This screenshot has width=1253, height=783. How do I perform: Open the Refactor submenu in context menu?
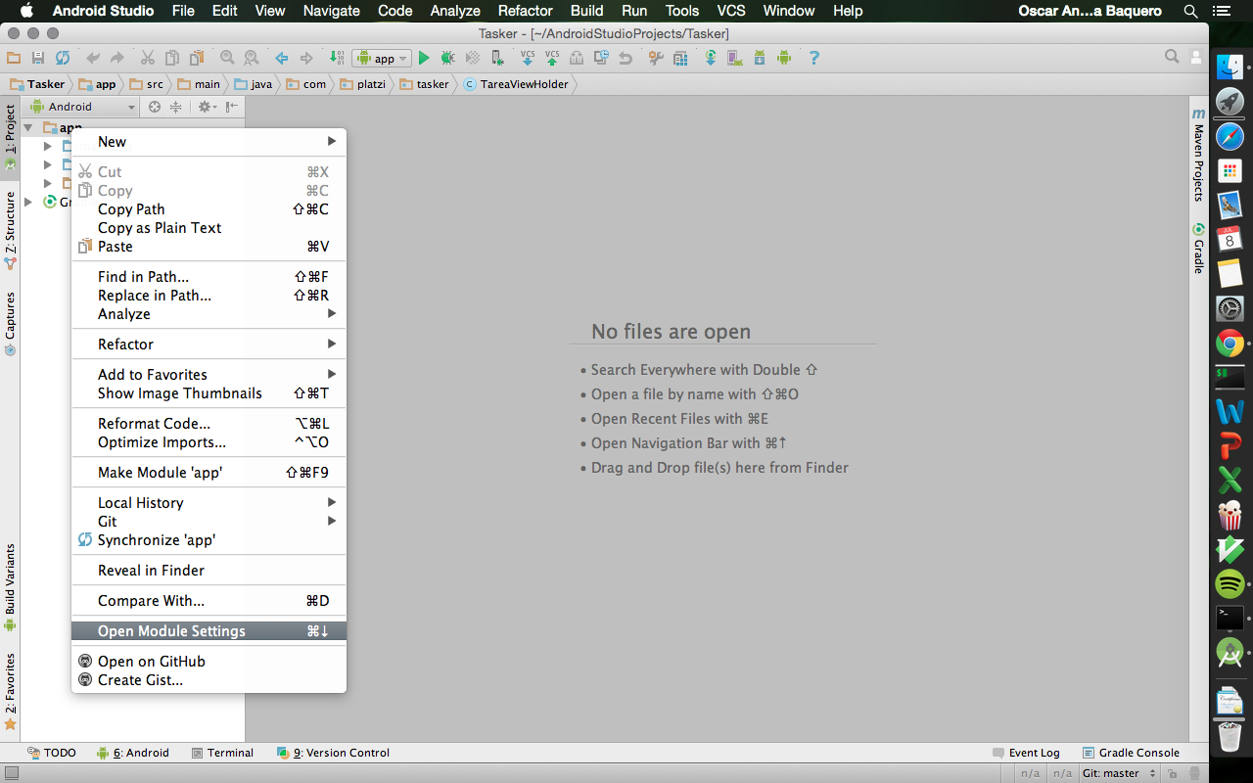coord(209,345)
